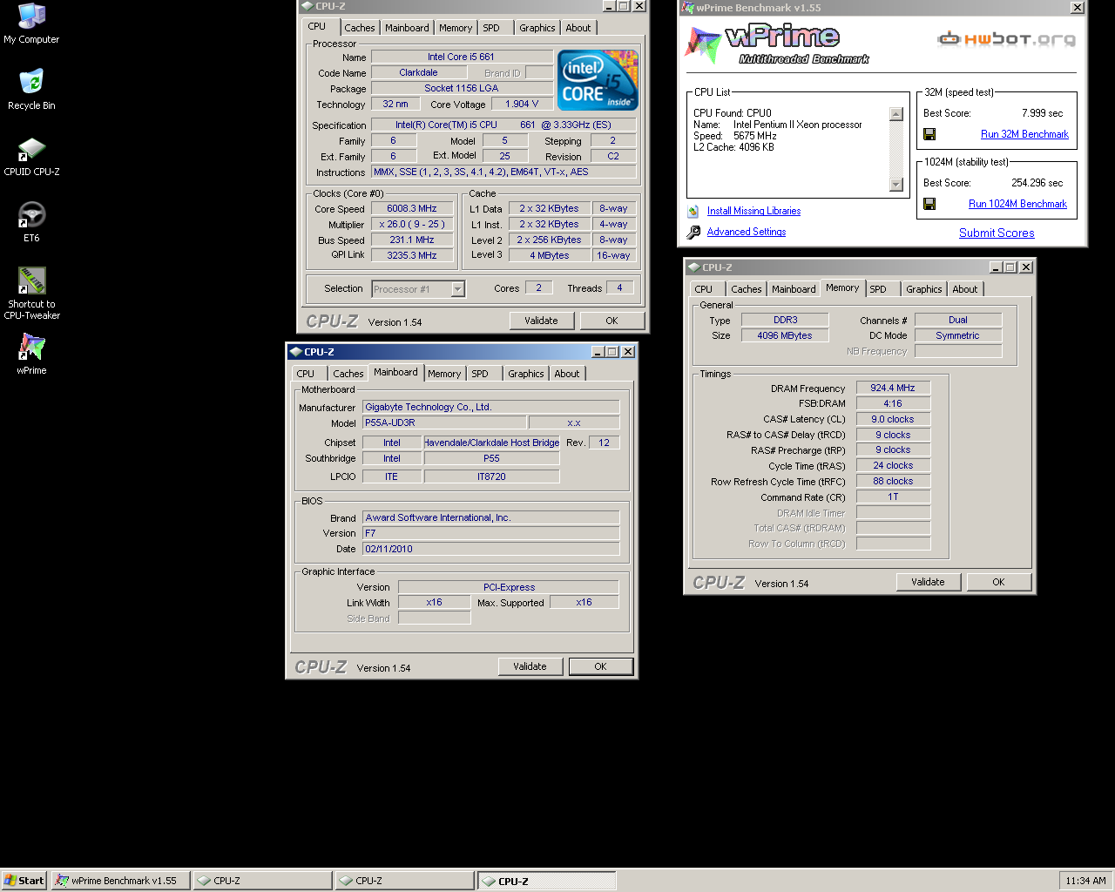
Task: Open the Processor #1 selection dropdown
Action: pyautogui.click(x=418, y=289)
